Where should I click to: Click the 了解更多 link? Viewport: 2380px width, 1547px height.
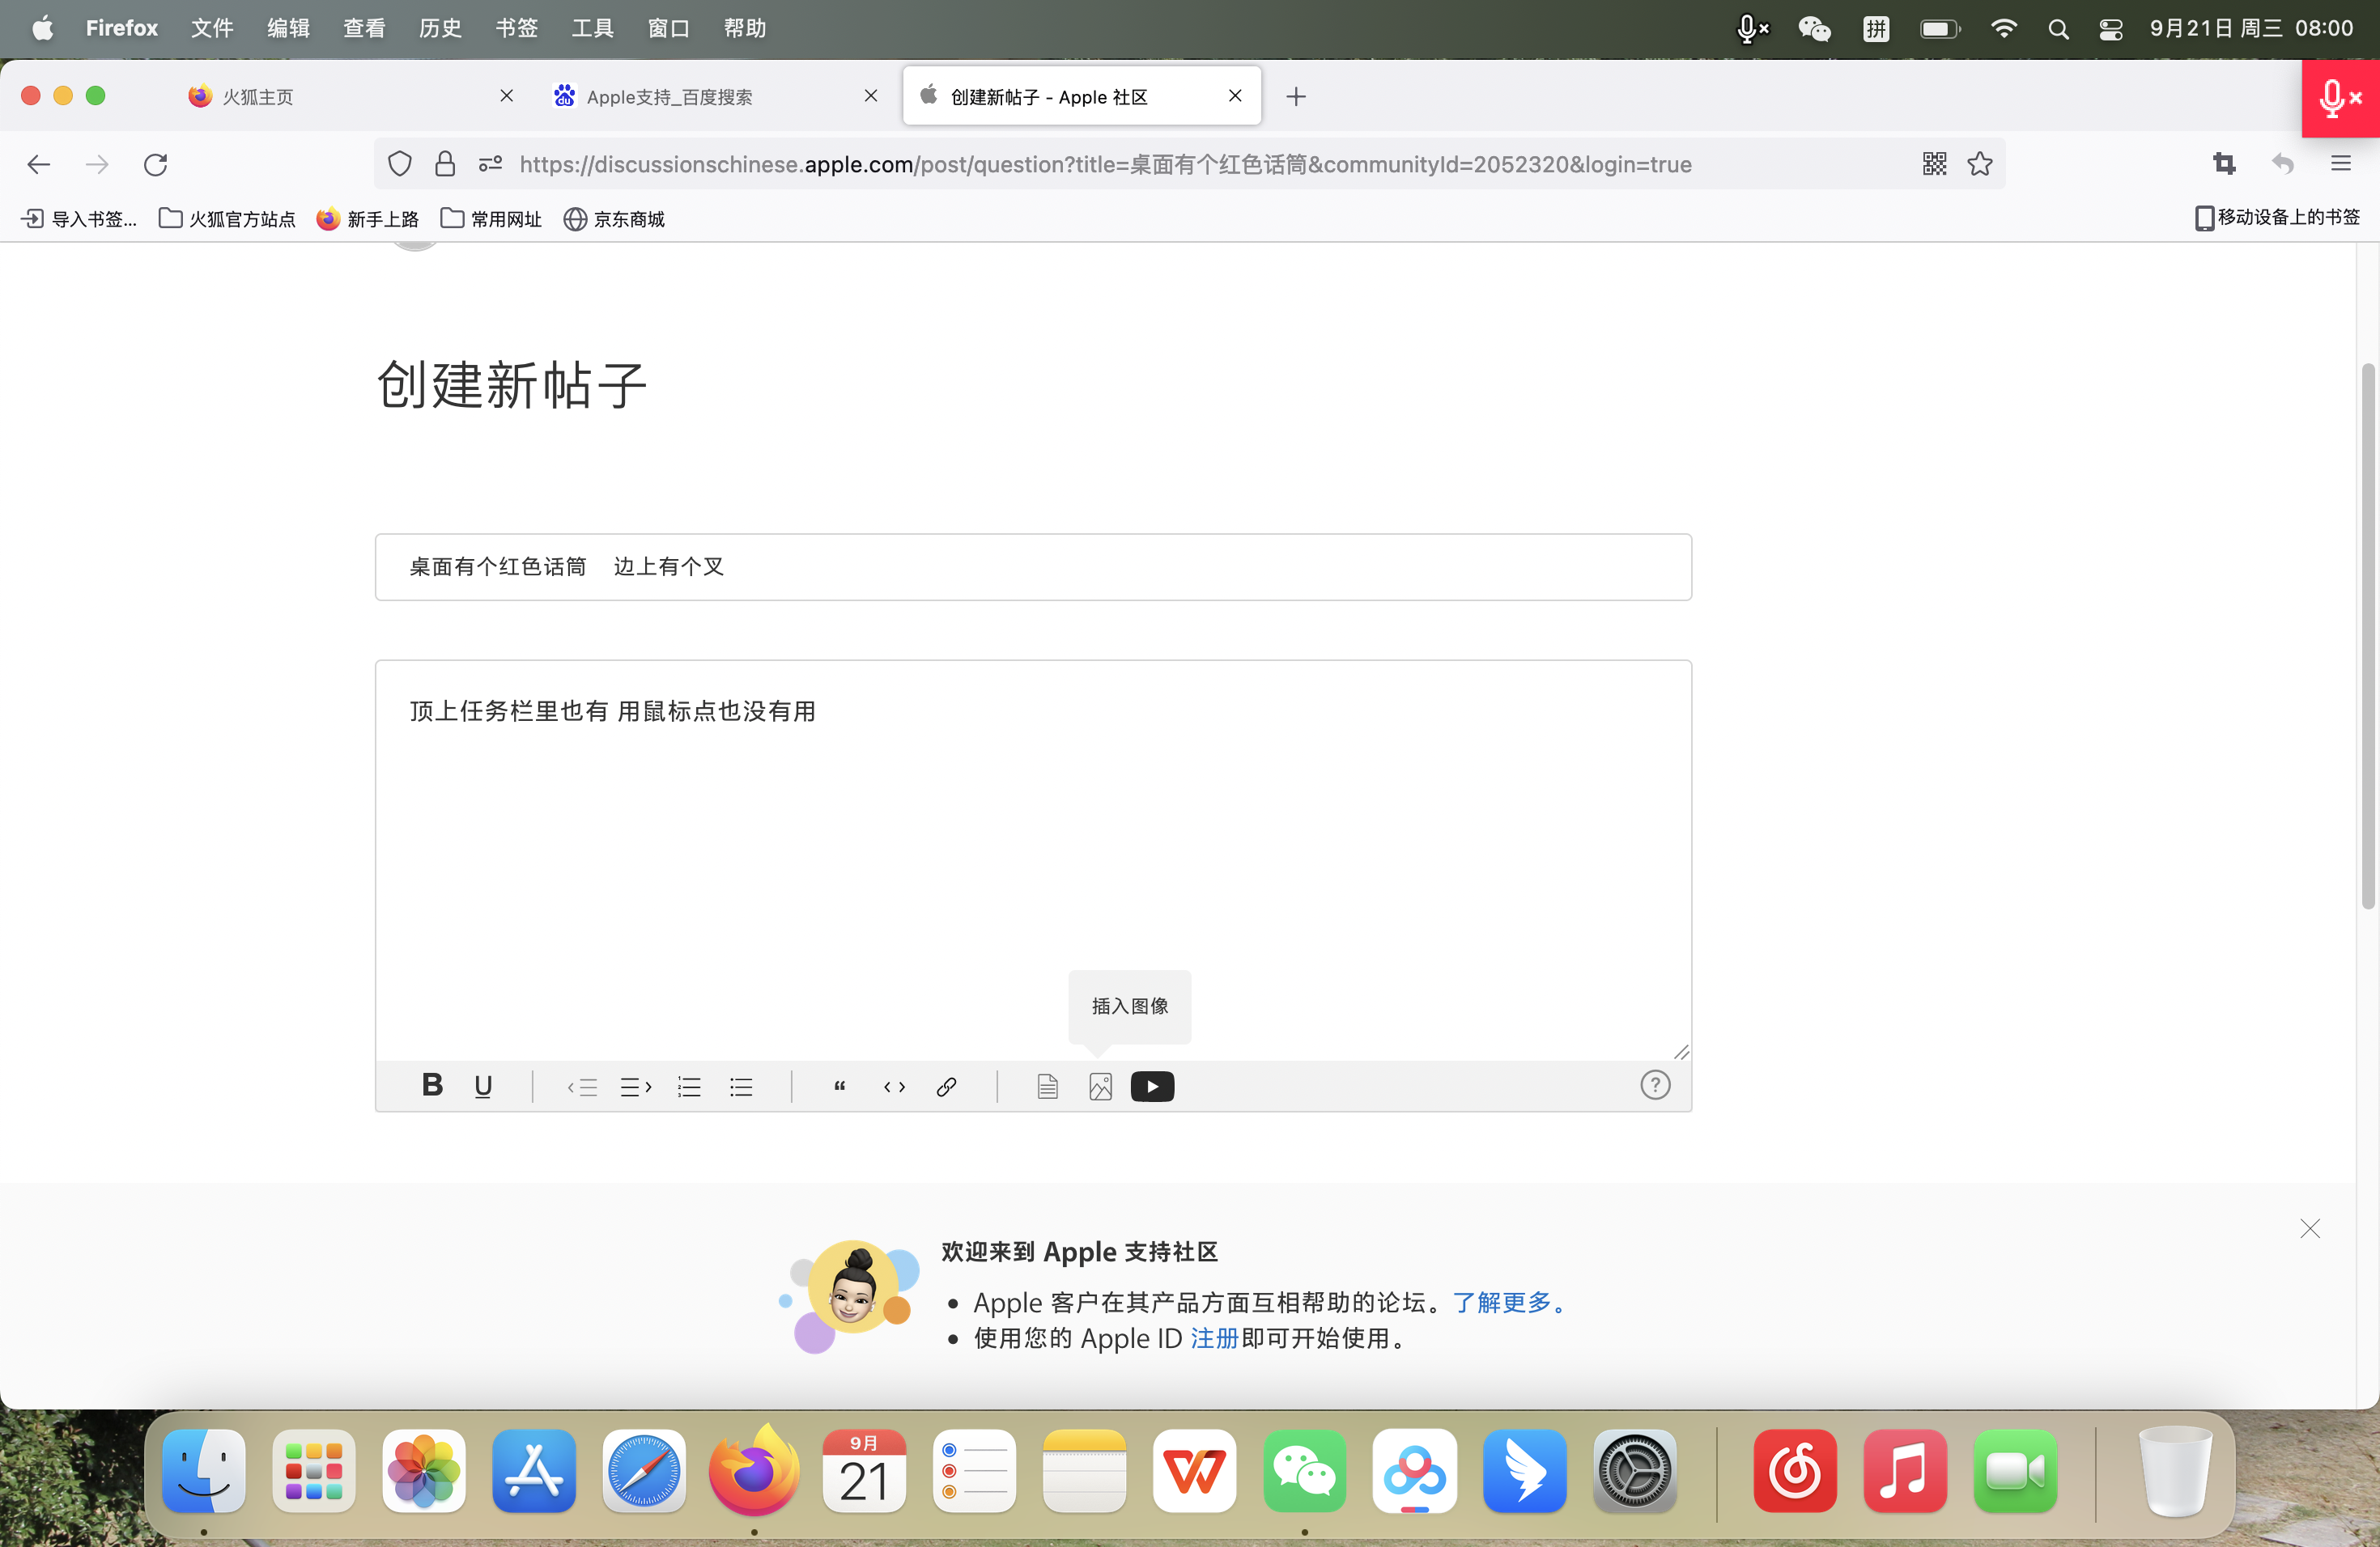1501,1302
